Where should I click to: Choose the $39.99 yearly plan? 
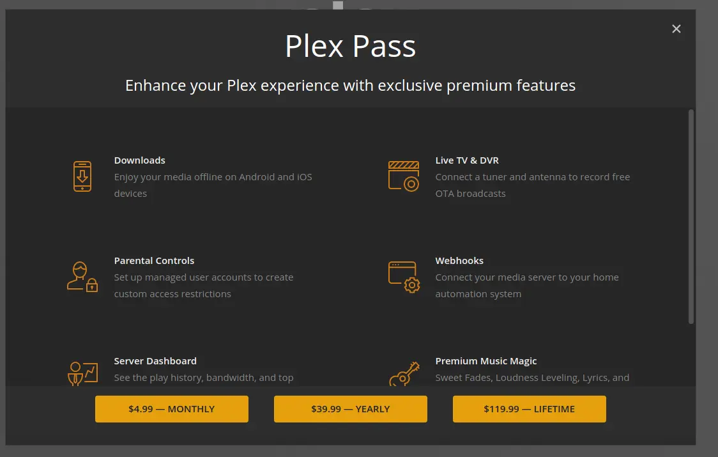pos(350,409)
